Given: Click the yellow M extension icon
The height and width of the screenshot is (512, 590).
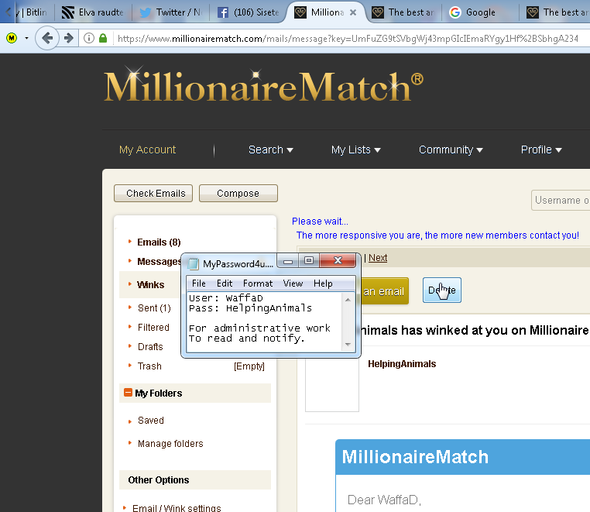Looking at the screenshot, I should 12,38.
